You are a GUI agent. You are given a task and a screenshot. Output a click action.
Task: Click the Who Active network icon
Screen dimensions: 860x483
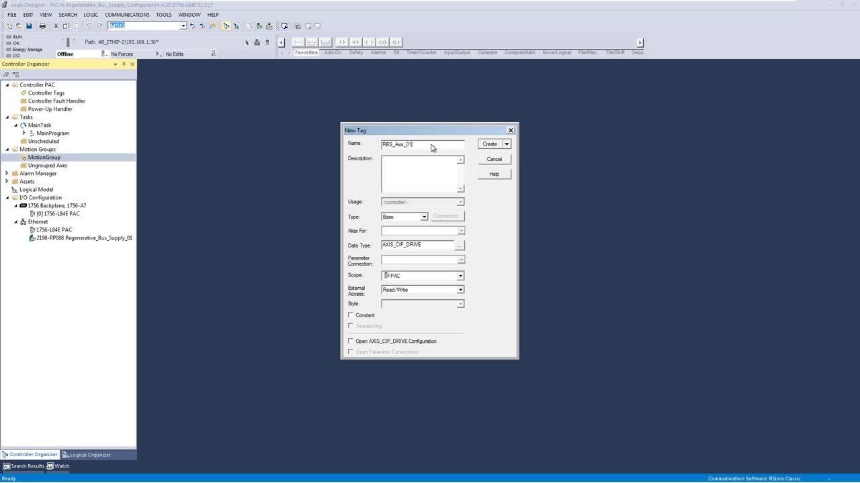(x=257, y=42)
